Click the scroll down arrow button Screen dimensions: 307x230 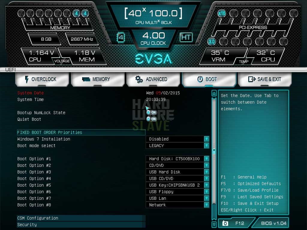(x=214, y=224)
